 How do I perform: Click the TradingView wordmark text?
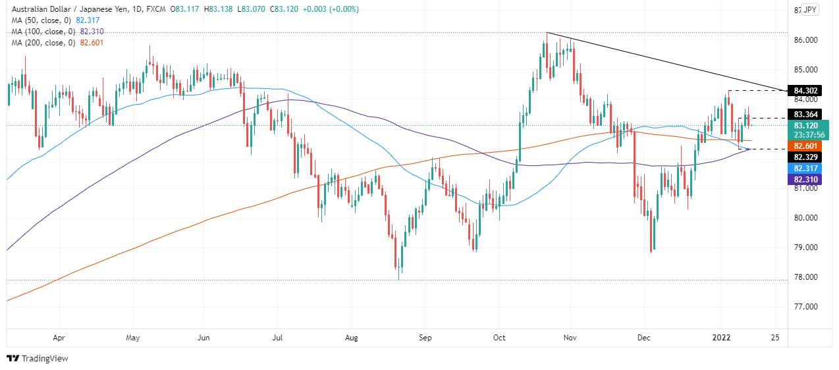coord(45,359)
